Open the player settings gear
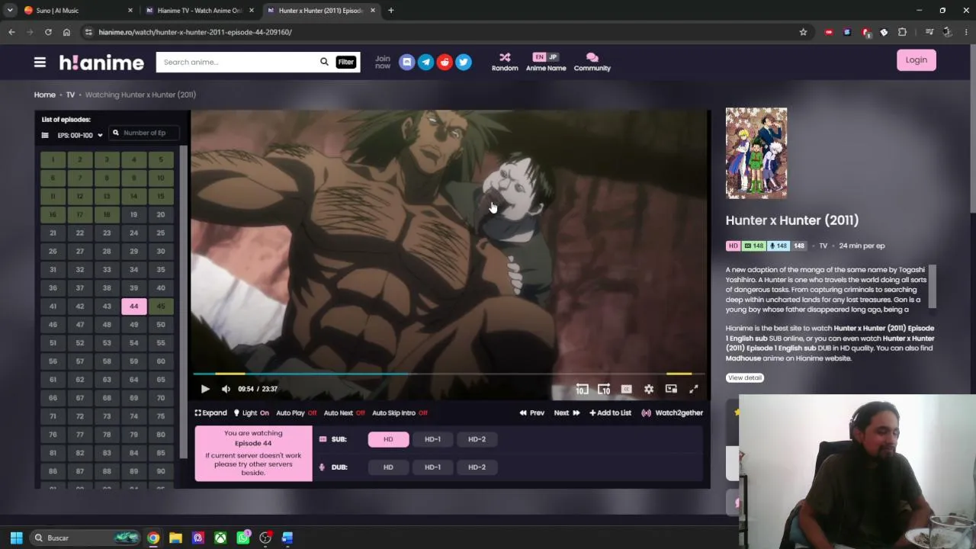This screenshot has height=549, width=976. coord(649,389)
